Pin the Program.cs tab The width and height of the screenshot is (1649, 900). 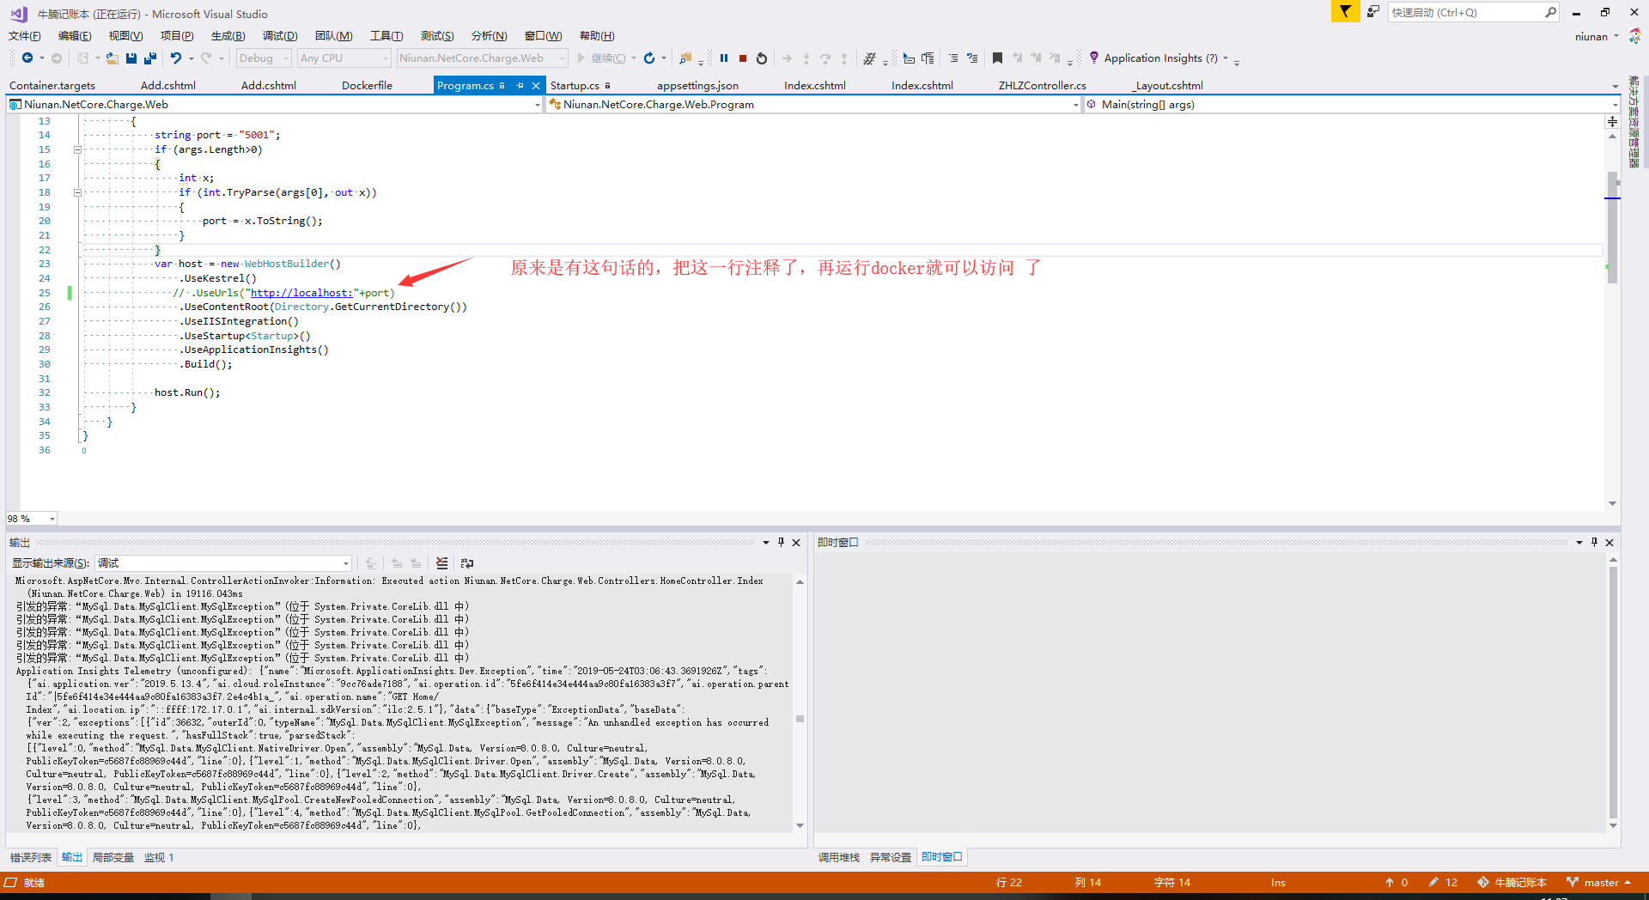520,85
